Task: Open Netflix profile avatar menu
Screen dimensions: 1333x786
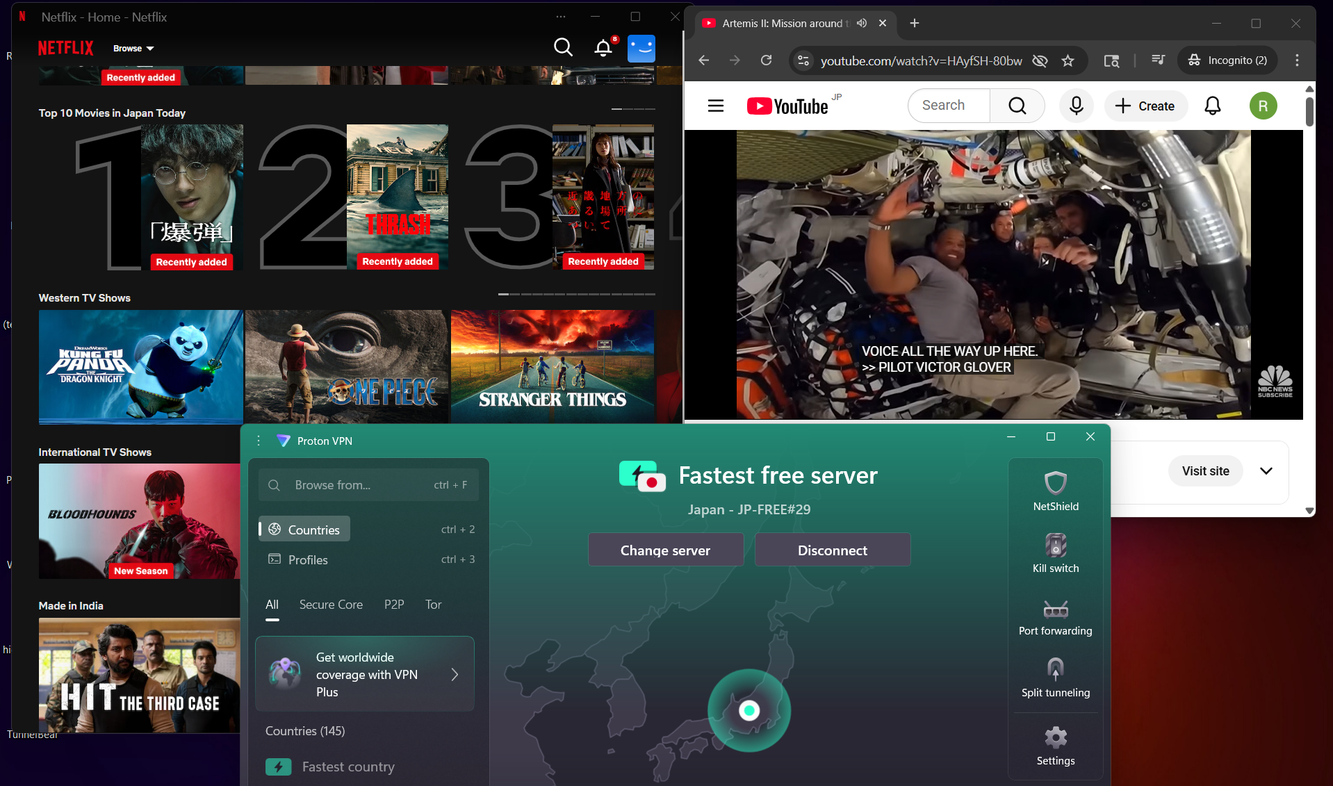Action: click(641, 48)
